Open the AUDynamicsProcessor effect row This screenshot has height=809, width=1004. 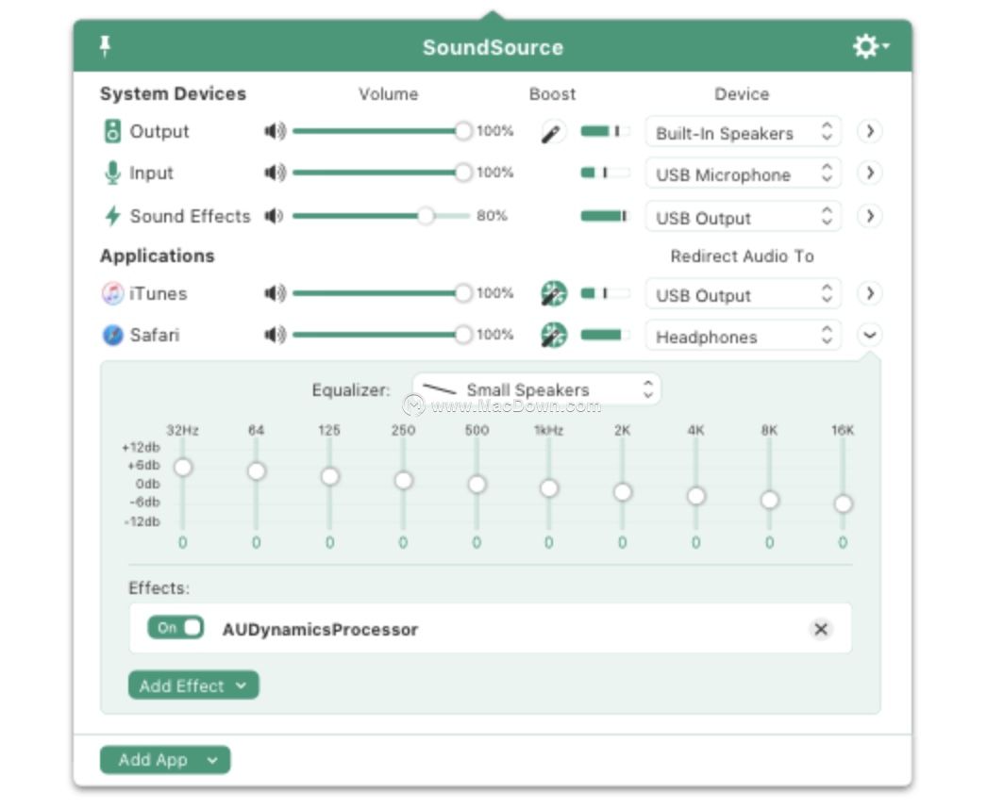[x=491, y=629]
